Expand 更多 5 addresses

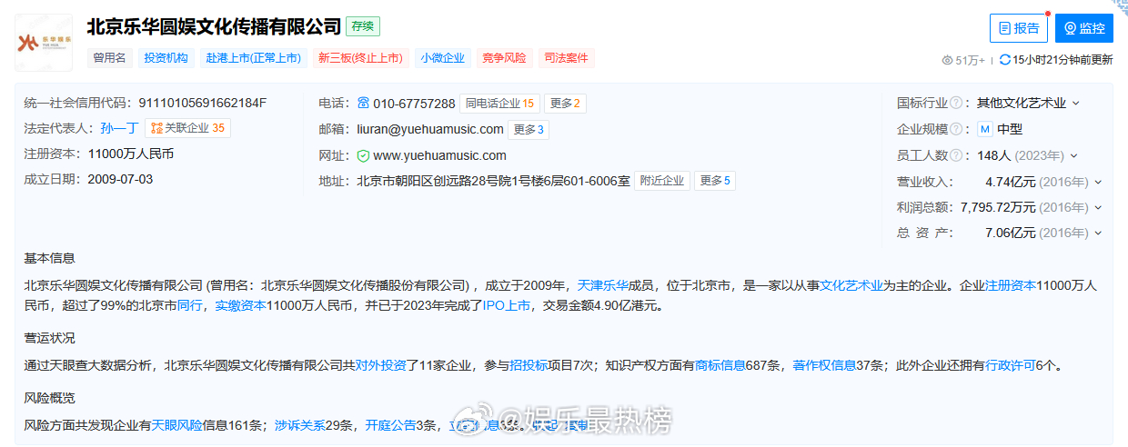715,181
